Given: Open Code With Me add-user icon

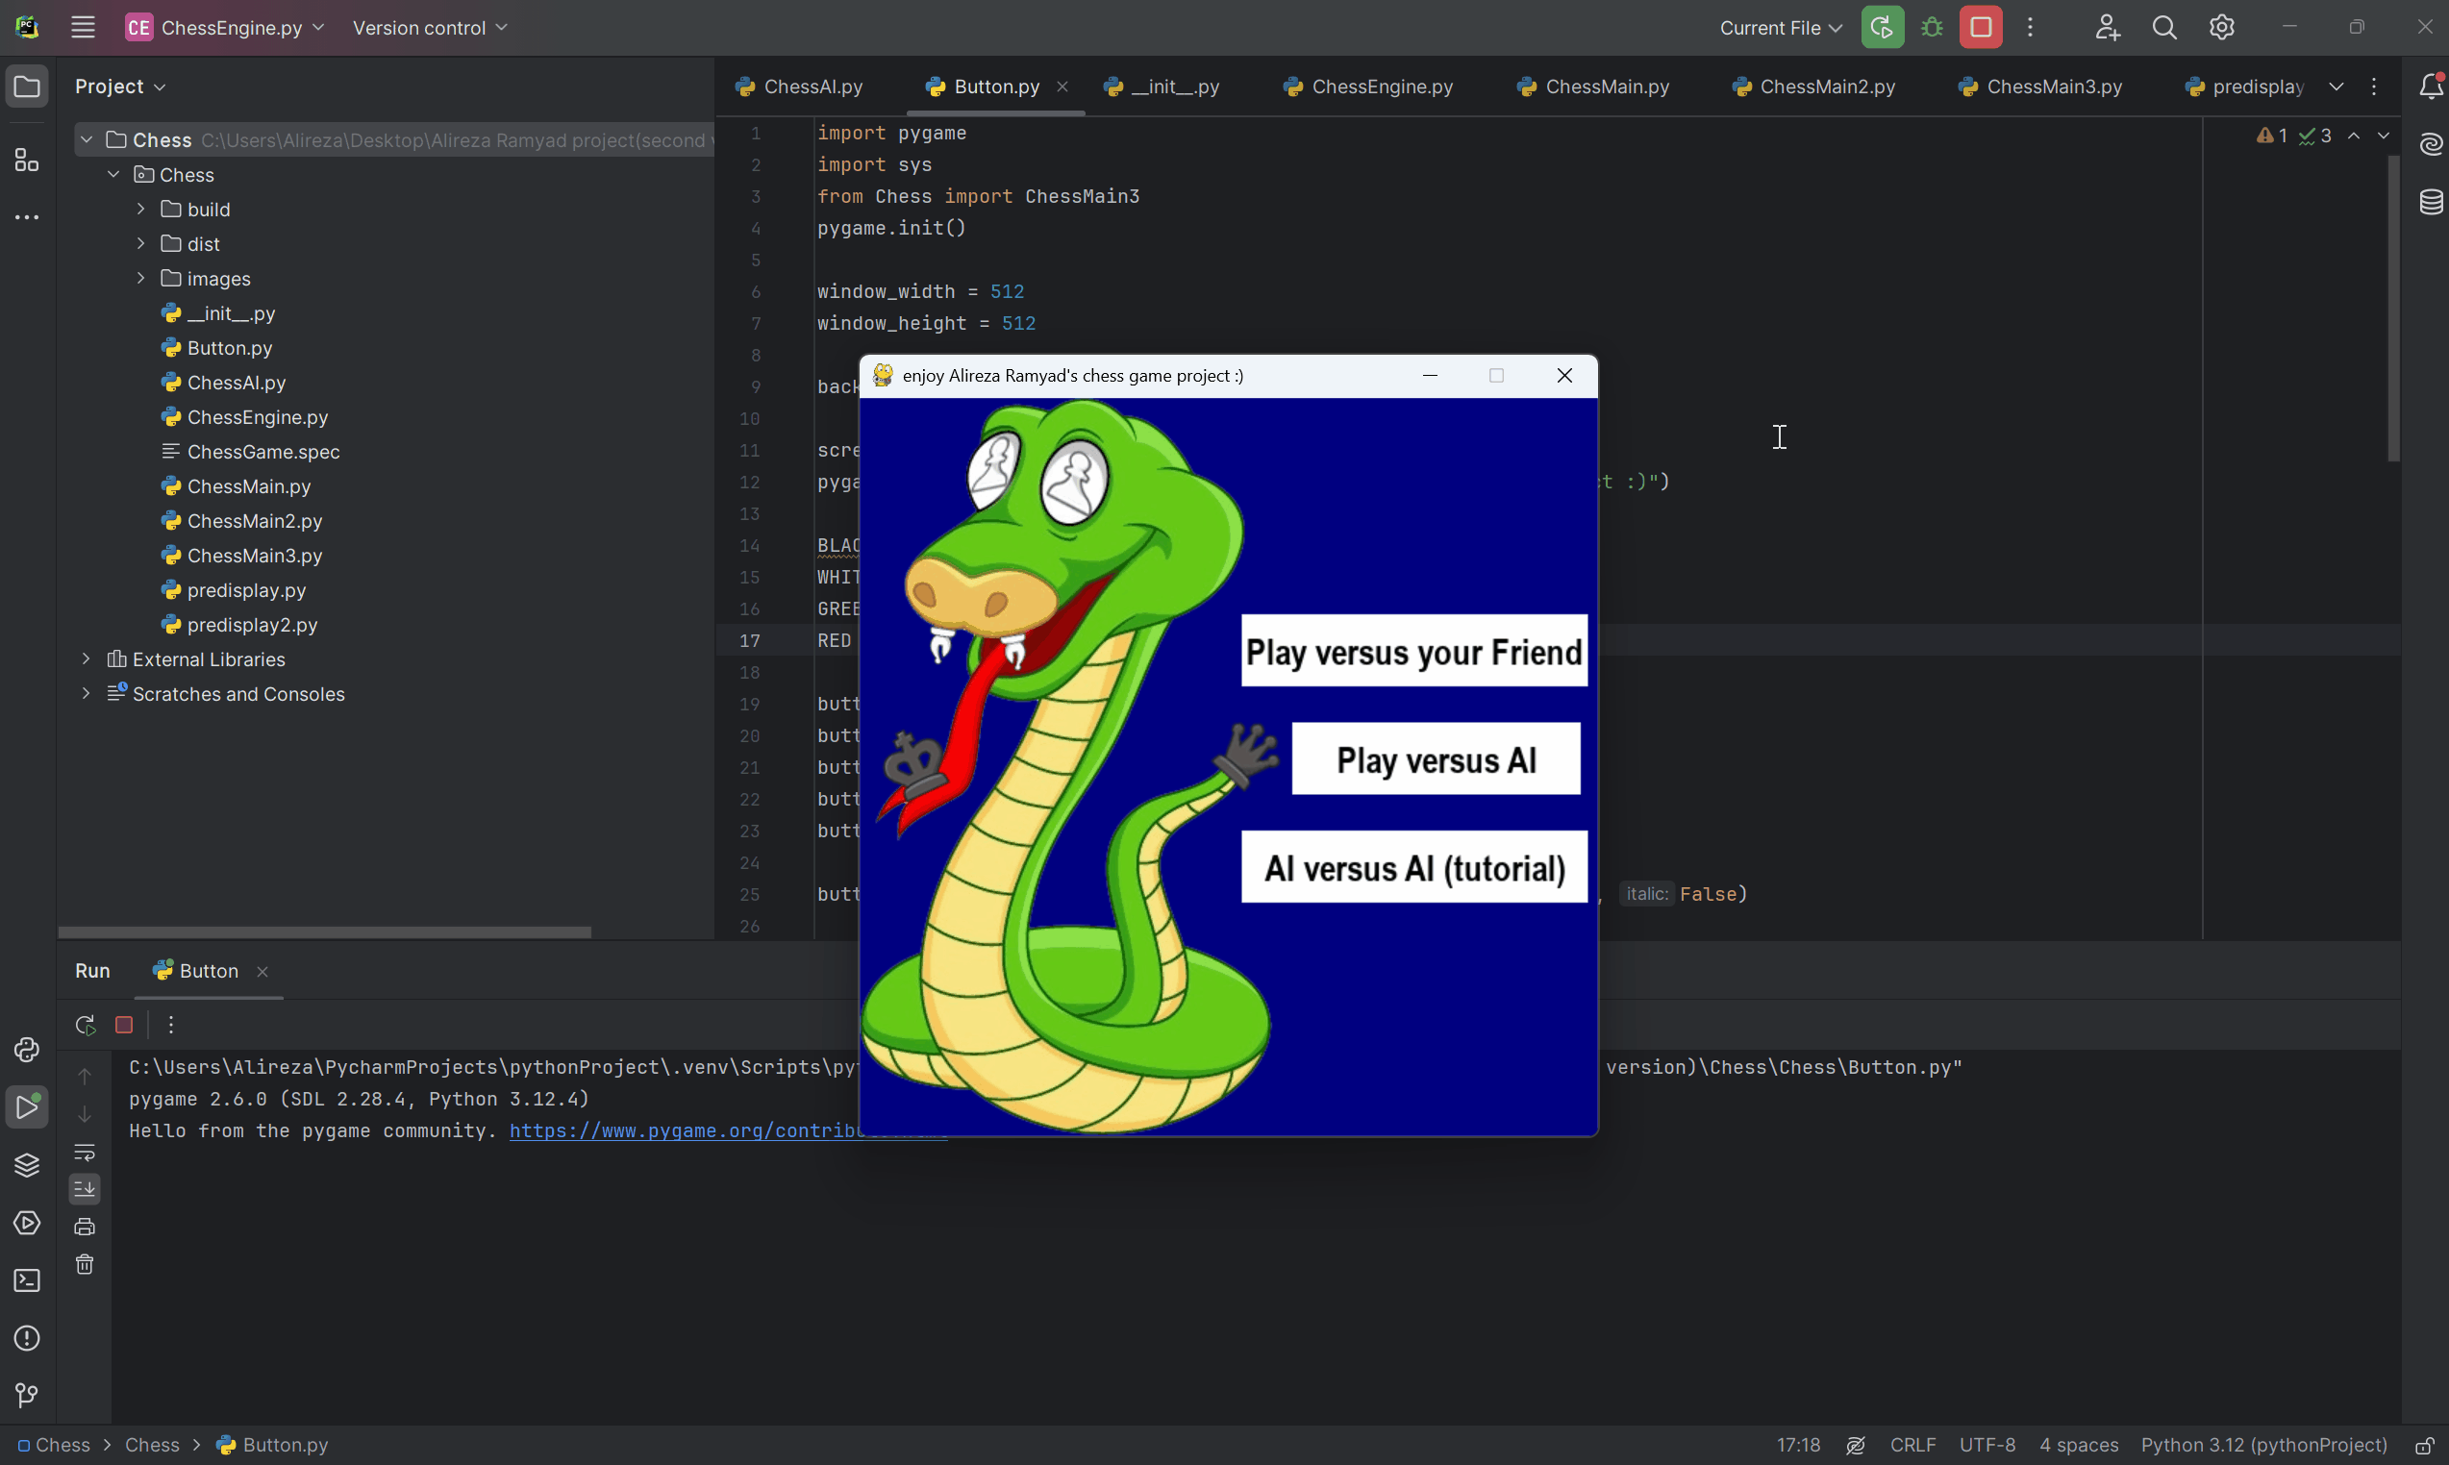Looking at the screenshot, I should click(2108, 28).
